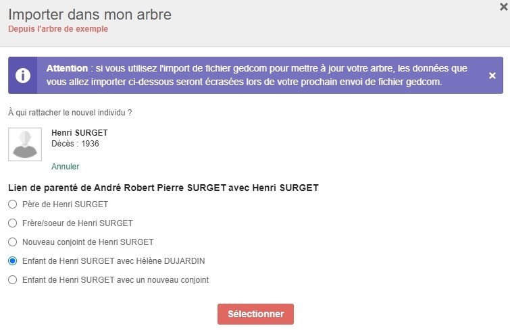Viewport: 510px width, 330px height.
Task: Click the "À qui rattacher le nouvel individu ?" text
Action: 70,112
